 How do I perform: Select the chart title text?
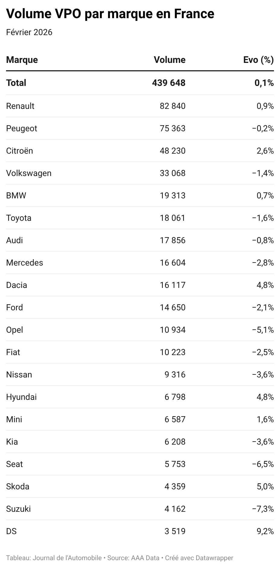(110, 14)
